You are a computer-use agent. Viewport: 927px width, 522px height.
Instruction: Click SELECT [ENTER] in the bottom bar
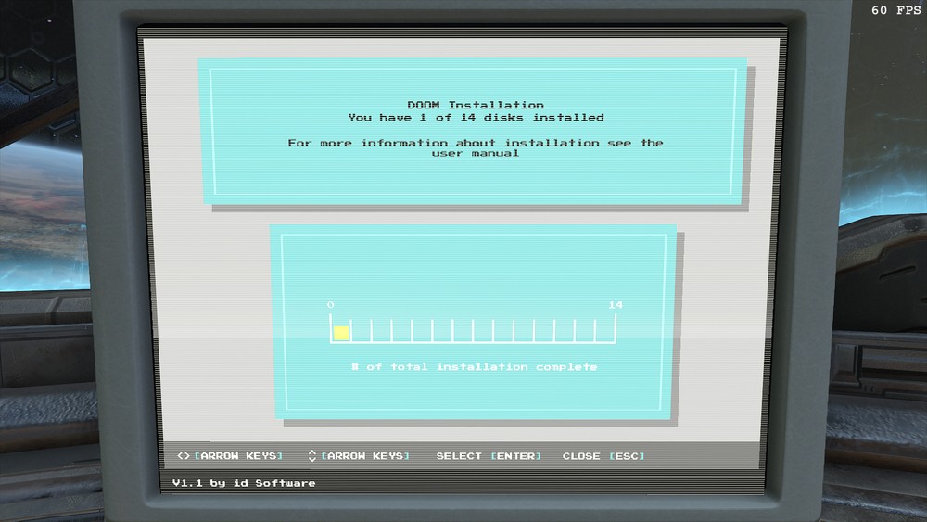[x=489, y=456]
